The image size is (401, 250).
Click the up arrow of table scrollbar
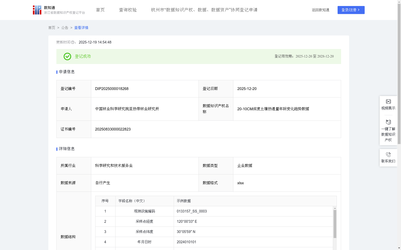[x=335, y=208]
